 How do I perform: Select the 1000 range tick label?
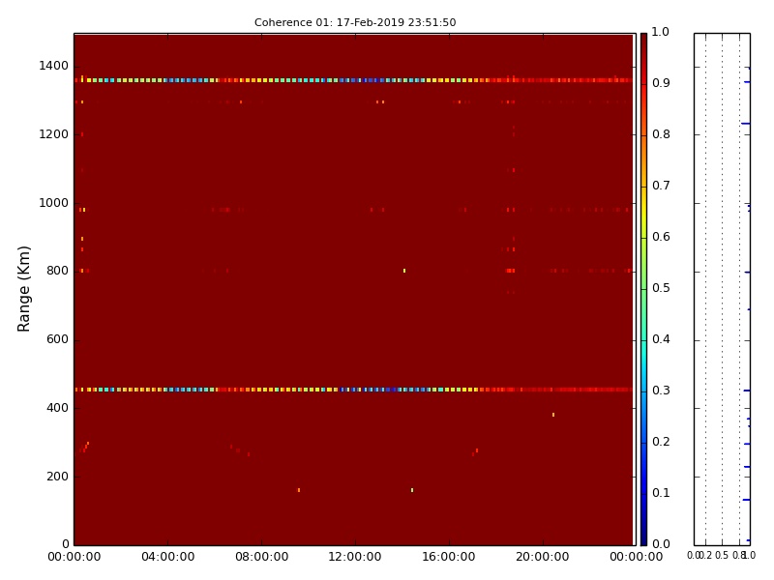tap(54, 203)
